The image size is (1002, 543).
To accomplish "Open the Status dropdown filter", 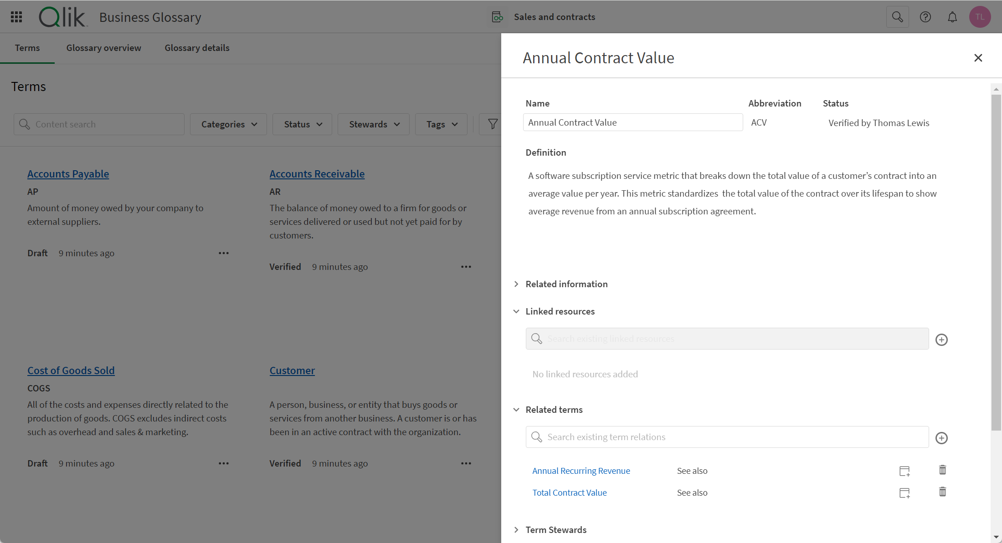I will coord(301,124).
